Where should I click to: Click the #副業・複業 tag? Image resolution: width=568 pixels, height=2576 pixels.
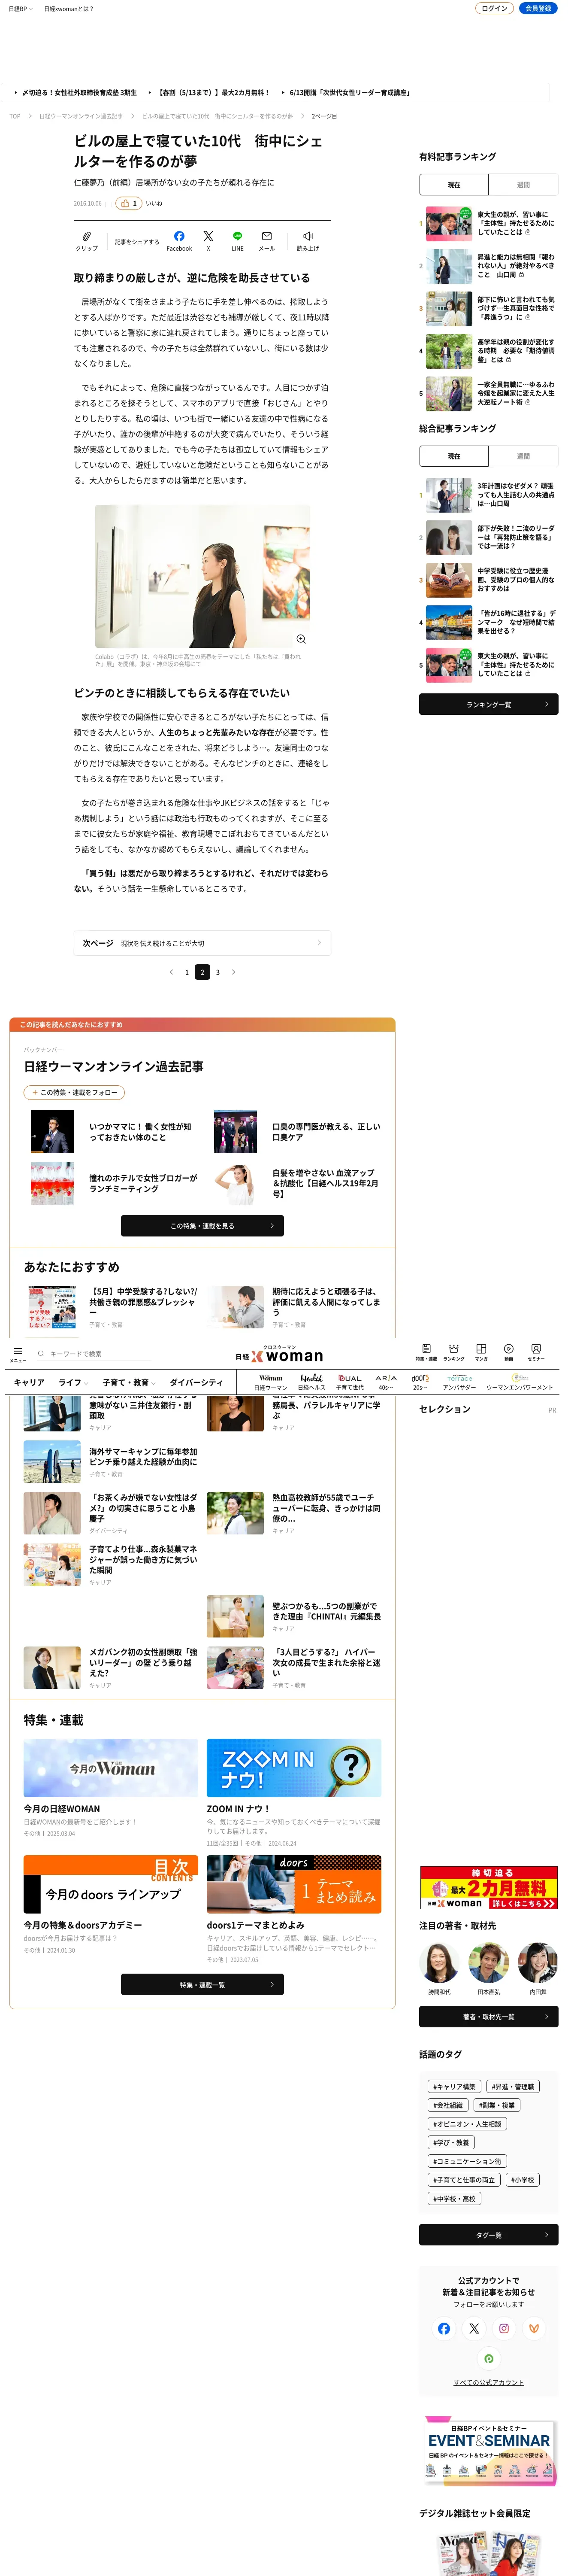[x=497, y=2105]
